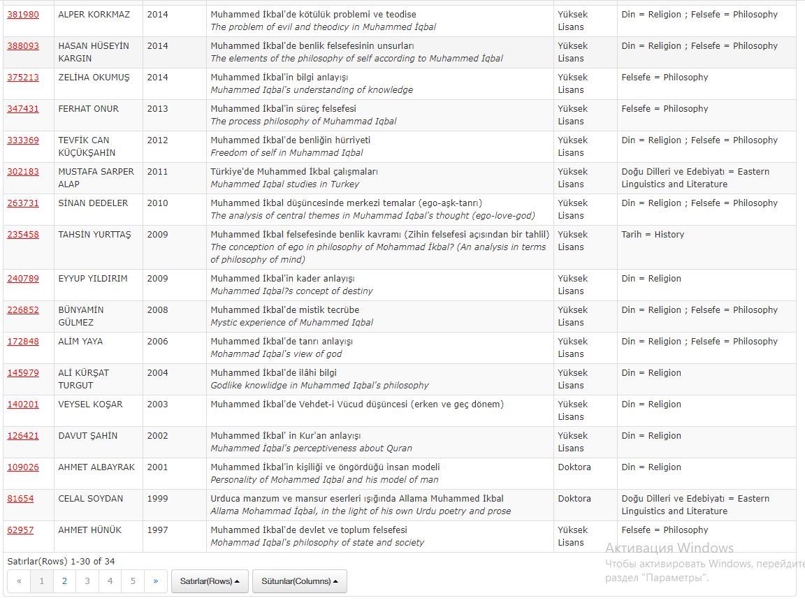Open thesis record 388093

click(x=23, y=46)
